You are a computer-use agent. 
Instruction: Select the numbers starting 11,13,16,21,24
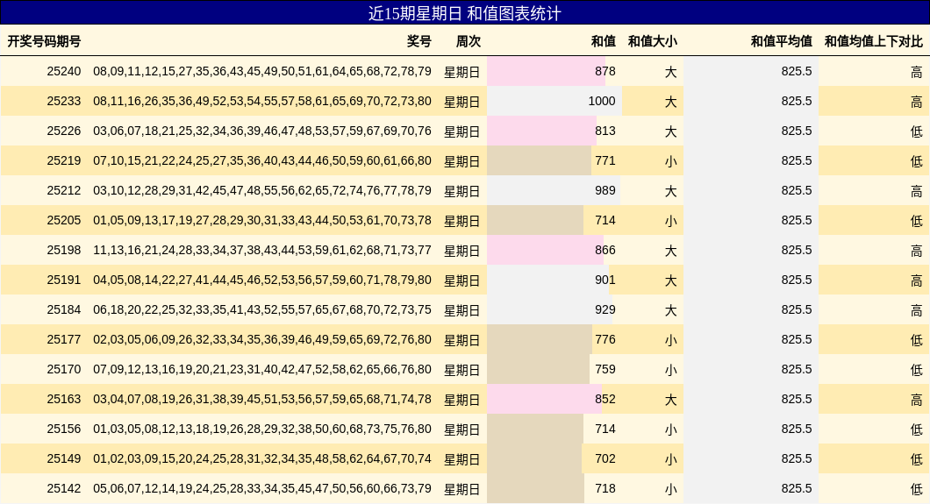click(262, 251)
